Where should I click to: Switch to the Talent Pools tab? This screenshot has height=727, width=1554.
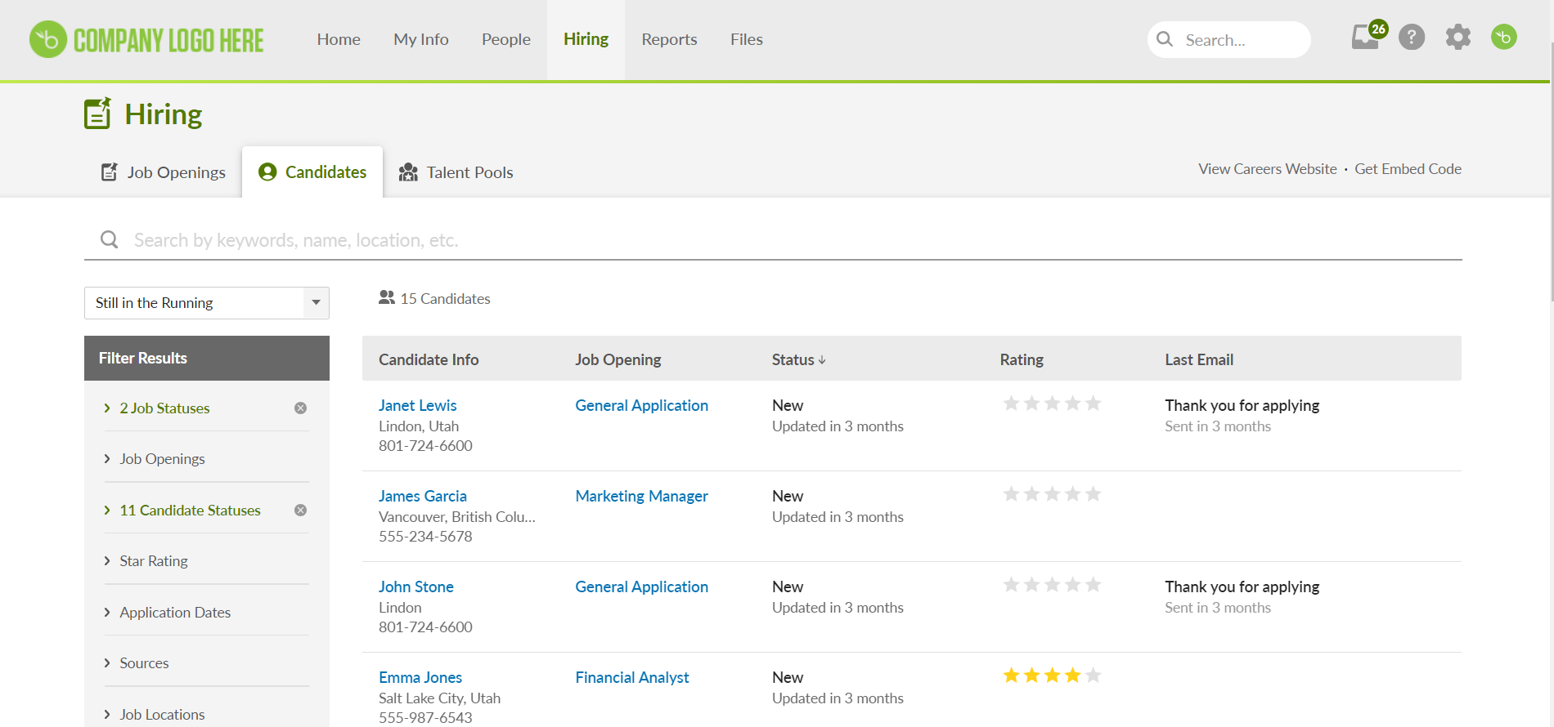456,172
